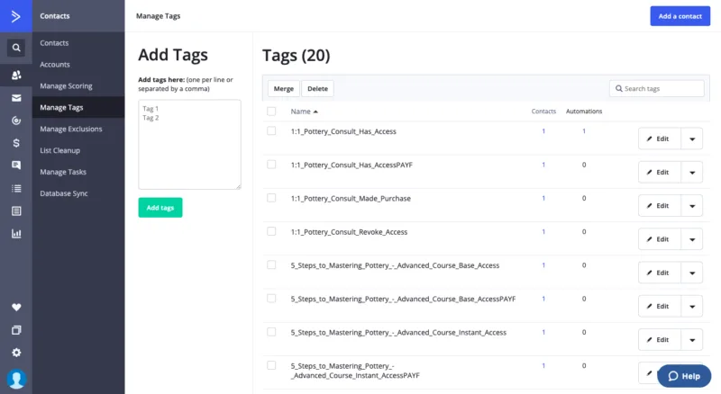Edit the Advanced_Course_Base_Access tag
This screenshot has height=394, width=721.
coord(659,273)
